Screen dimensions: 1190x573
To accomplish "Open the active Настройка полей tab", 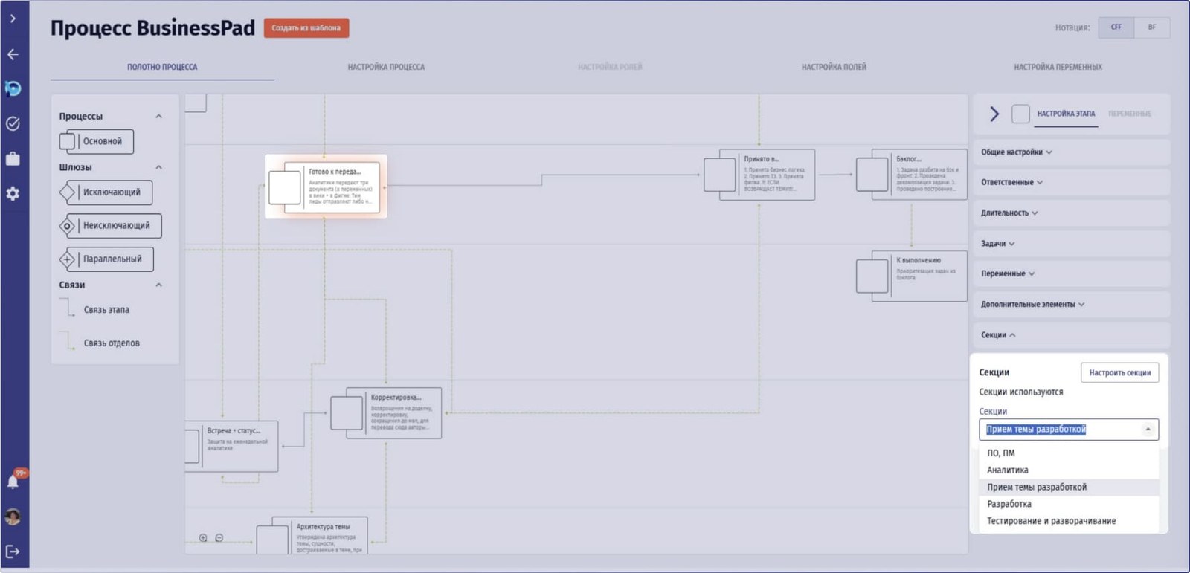I will pos(834,67).
